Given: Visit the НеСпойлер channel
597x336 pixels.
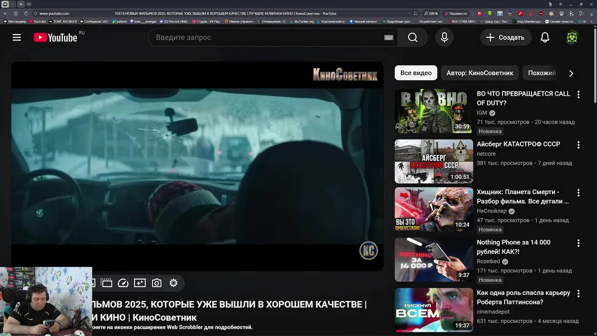Looking at the screenshot, I should point(492,211).
